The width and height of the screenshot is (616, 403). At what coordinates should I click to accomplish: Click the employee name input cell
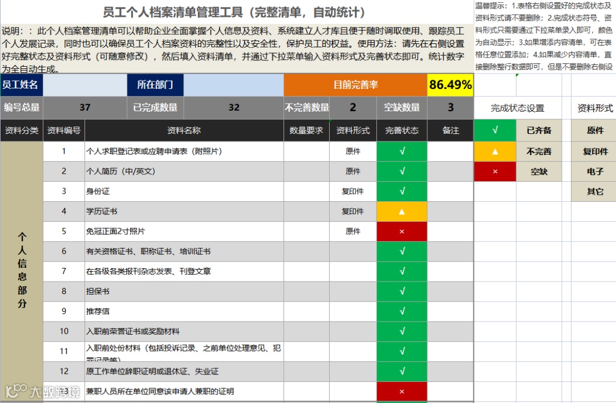pos(85,85)
